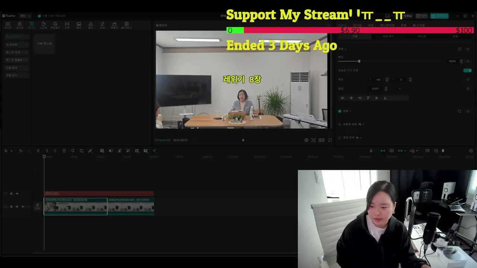This screenshot has width=477, height=268.
Task: Click the Delete left trim icon
Action: pos(47,151)
